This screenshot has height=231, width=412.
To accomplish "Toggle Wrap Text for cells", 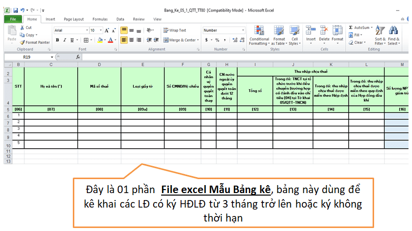I will pyautogui.click(x=174, y=30).
